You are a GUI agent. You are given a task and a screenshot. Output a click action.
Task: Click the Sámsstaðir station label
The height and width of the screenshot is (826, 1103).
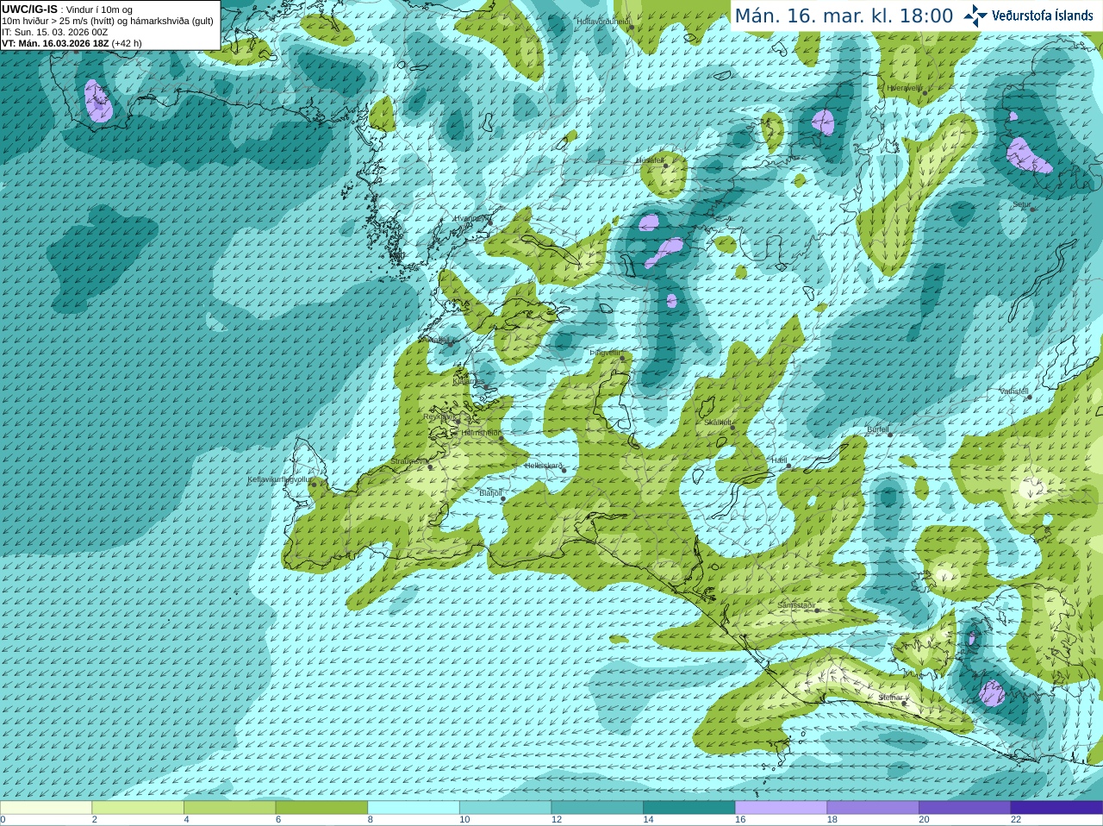[795, 605]
